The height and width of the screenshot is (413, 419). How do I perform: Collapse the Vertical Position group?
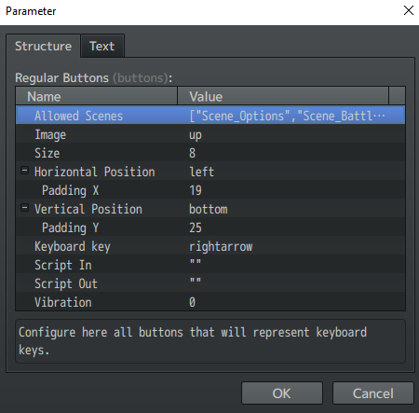coord(24,208)
